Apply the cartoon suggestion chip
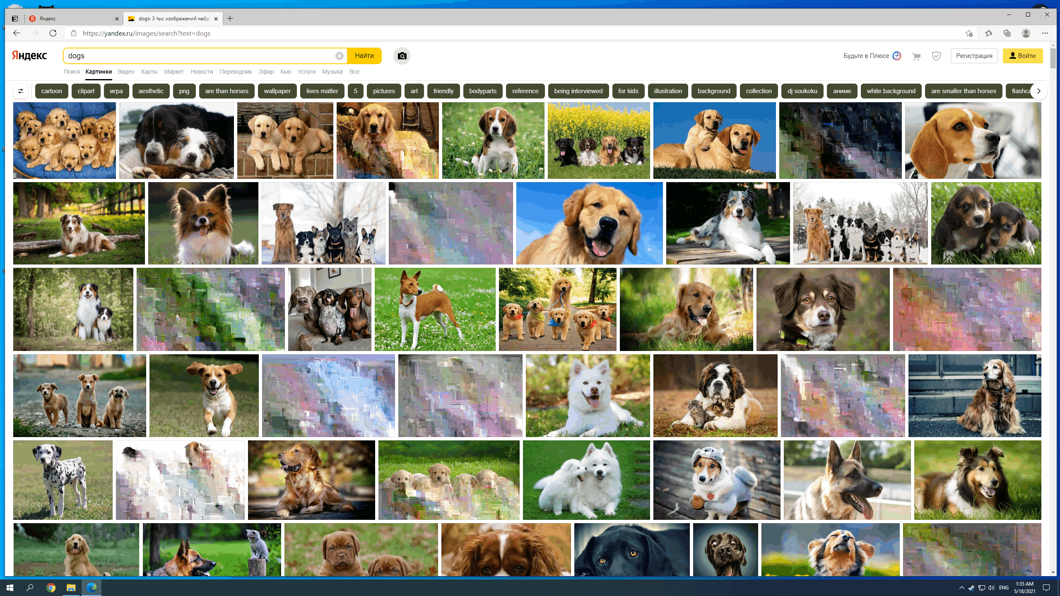 pyautogui.click(x=52, y=91)
